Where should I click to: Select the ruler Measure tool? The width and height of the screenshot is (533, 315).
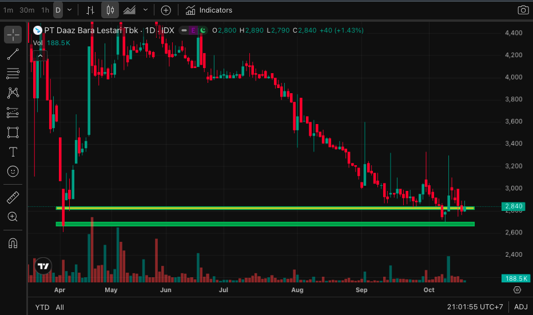coord(13,197)
